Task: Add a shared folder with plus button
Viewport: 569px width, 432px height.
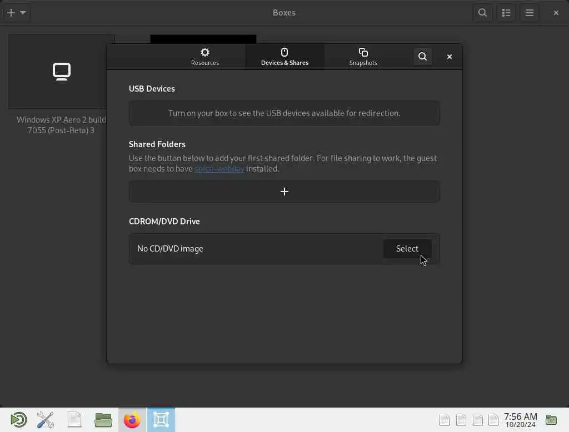Action: pyautogui.click(x=284, y=192)
